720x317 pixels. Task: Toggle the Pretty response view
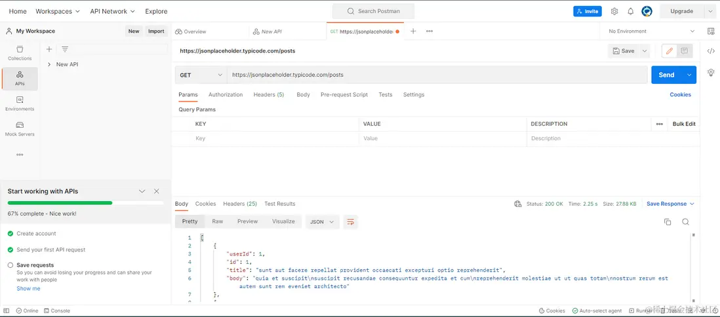tap(190, 221)
